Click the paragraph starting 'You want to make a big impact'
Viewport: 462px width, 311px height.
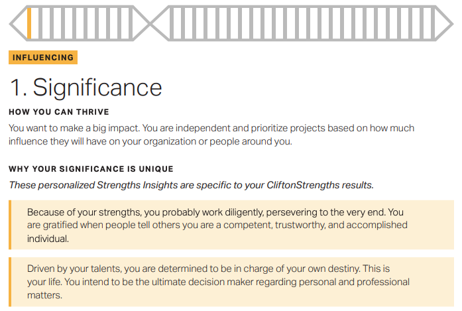(211, 135)
